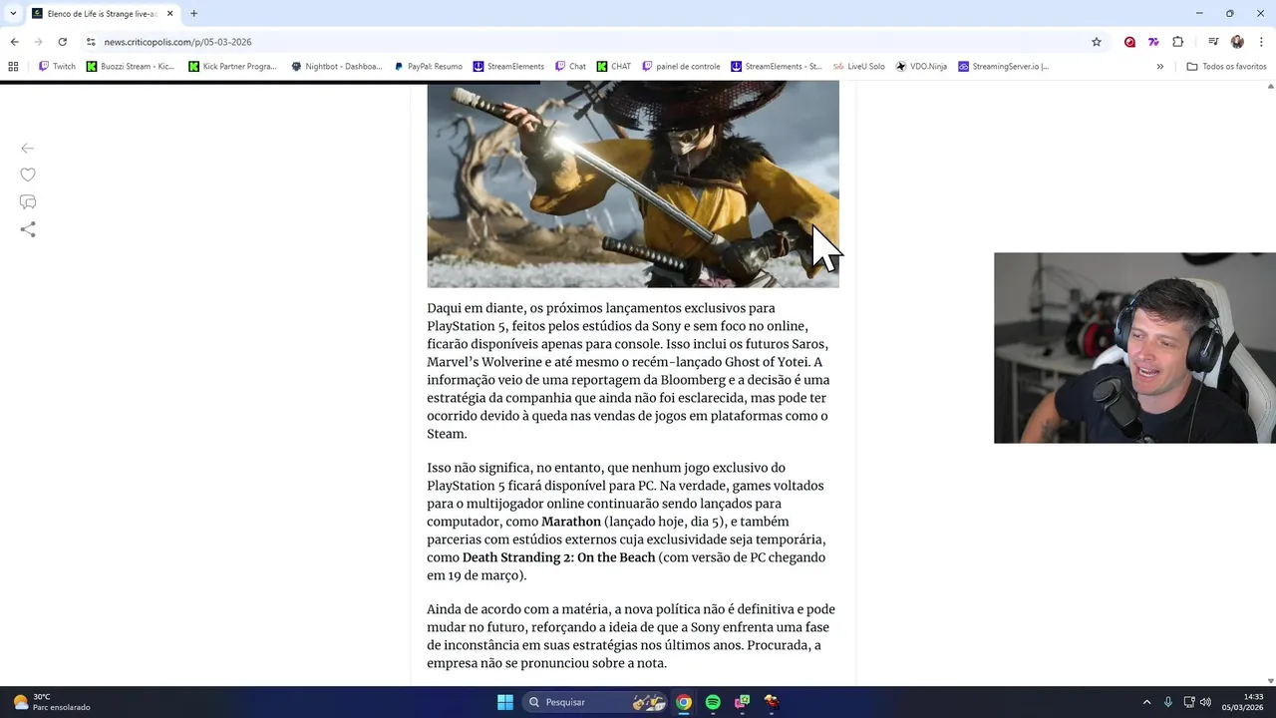This screenshot has height=718, width=1276.
Task: Reload the current page
Action: [x=62, y=42]
